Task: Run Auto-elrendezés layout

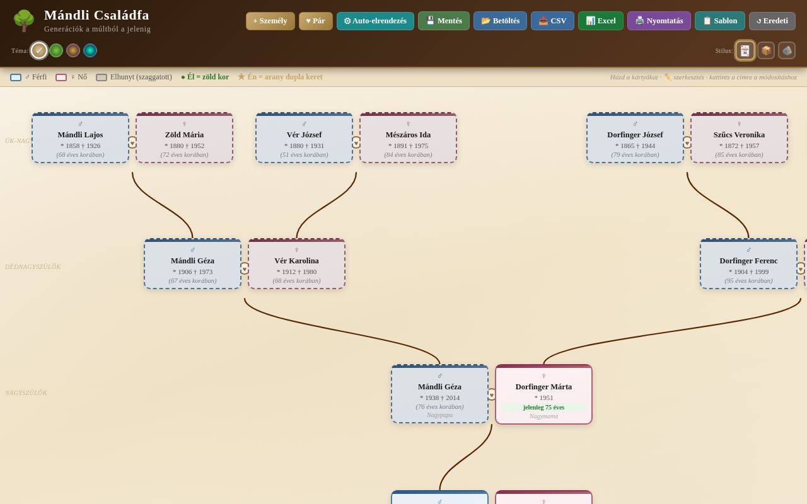Action: point(375,21)
